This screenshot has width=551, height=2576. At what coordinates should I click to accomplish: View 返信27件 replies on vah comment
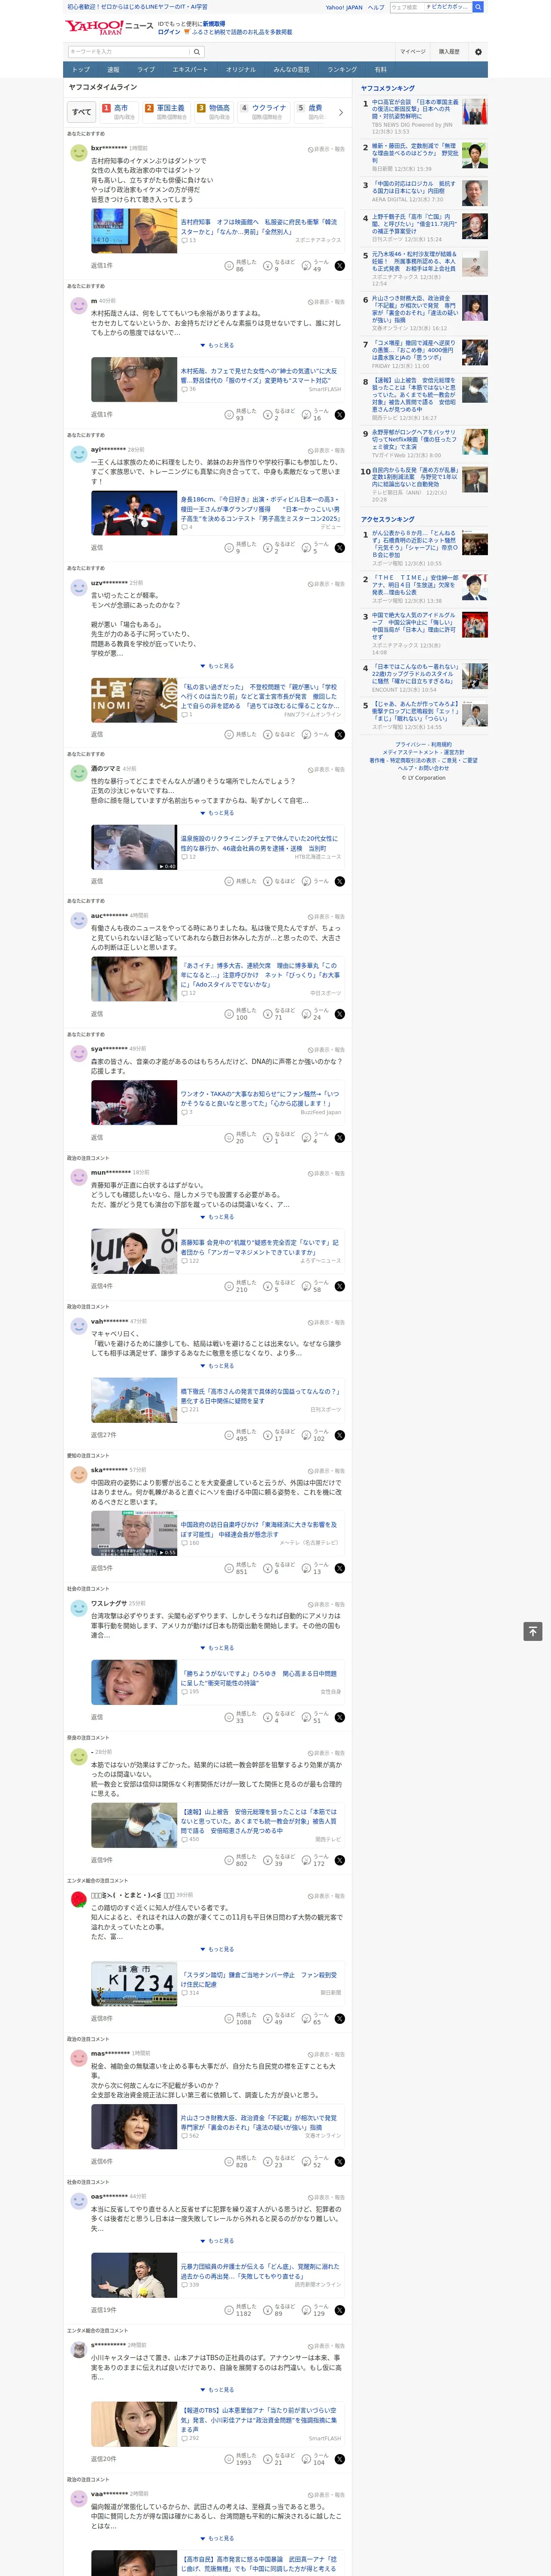(103, 1434)
